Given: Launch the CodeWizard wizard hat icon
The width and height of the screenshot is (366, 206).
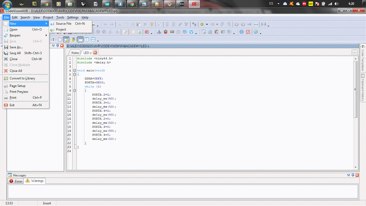Looking at the screenshot, I should pyautogui.click(x=159, y=32).
